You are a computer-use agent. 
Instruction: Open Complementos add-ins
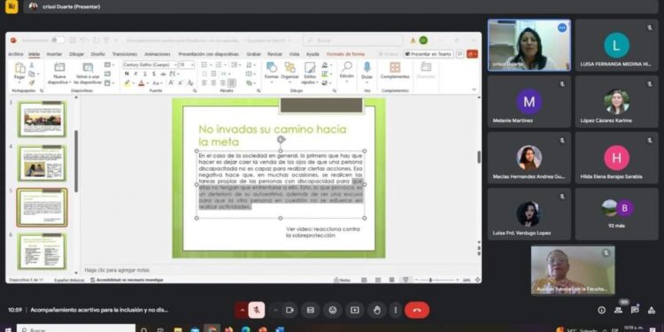(395, 70)
